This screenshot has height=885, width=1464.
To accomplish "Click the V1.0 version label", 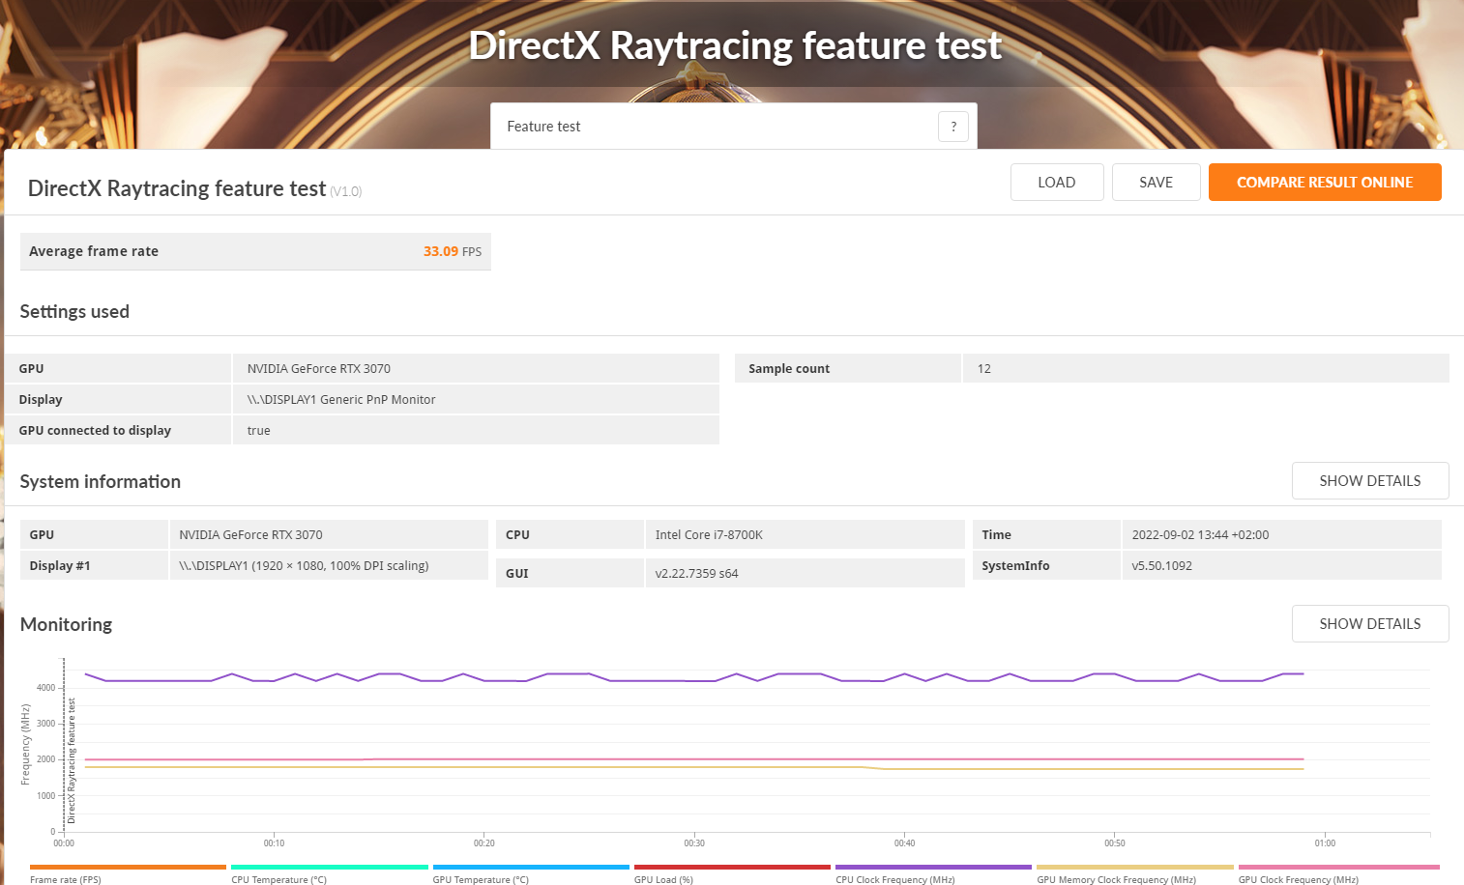I will click(x=346, y=191).
